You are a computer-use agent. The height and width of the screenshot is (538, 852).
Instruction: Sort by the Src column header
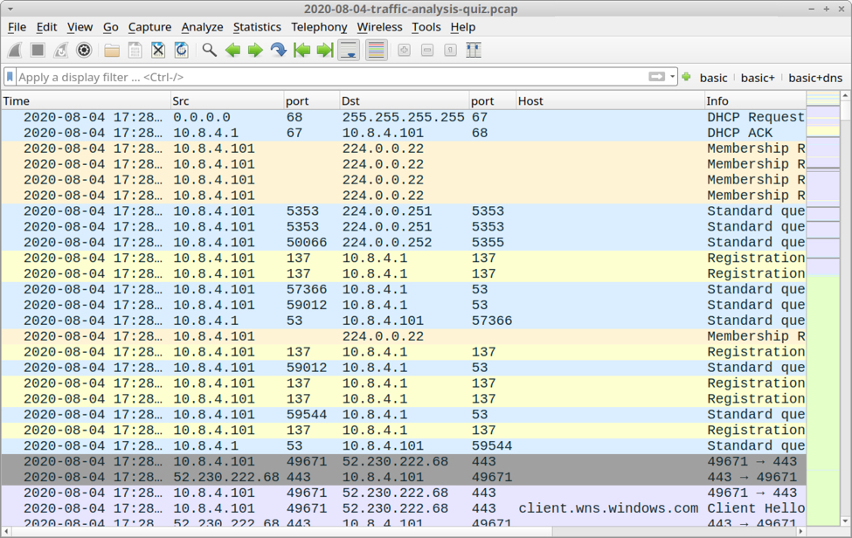[227, 101]
